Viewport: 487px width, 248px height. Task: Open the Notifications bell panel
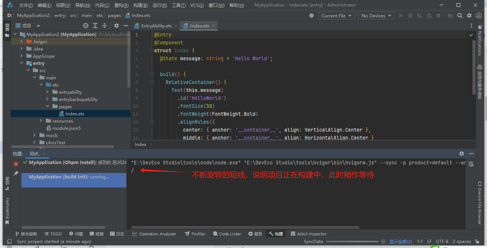tap(480, 27)
